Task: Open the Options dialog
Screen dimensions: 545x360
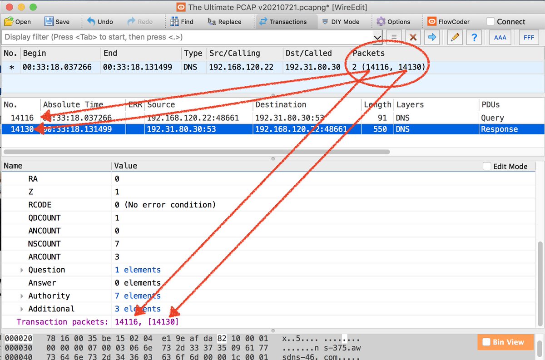Action: 393,21
